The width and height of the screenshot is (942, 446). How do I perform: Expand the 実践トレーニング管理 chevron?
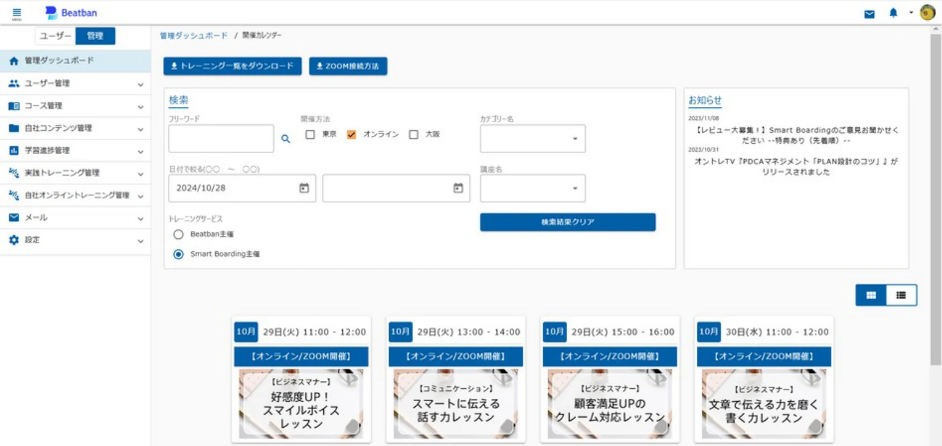pyautogui.click(x=141, y=174)
